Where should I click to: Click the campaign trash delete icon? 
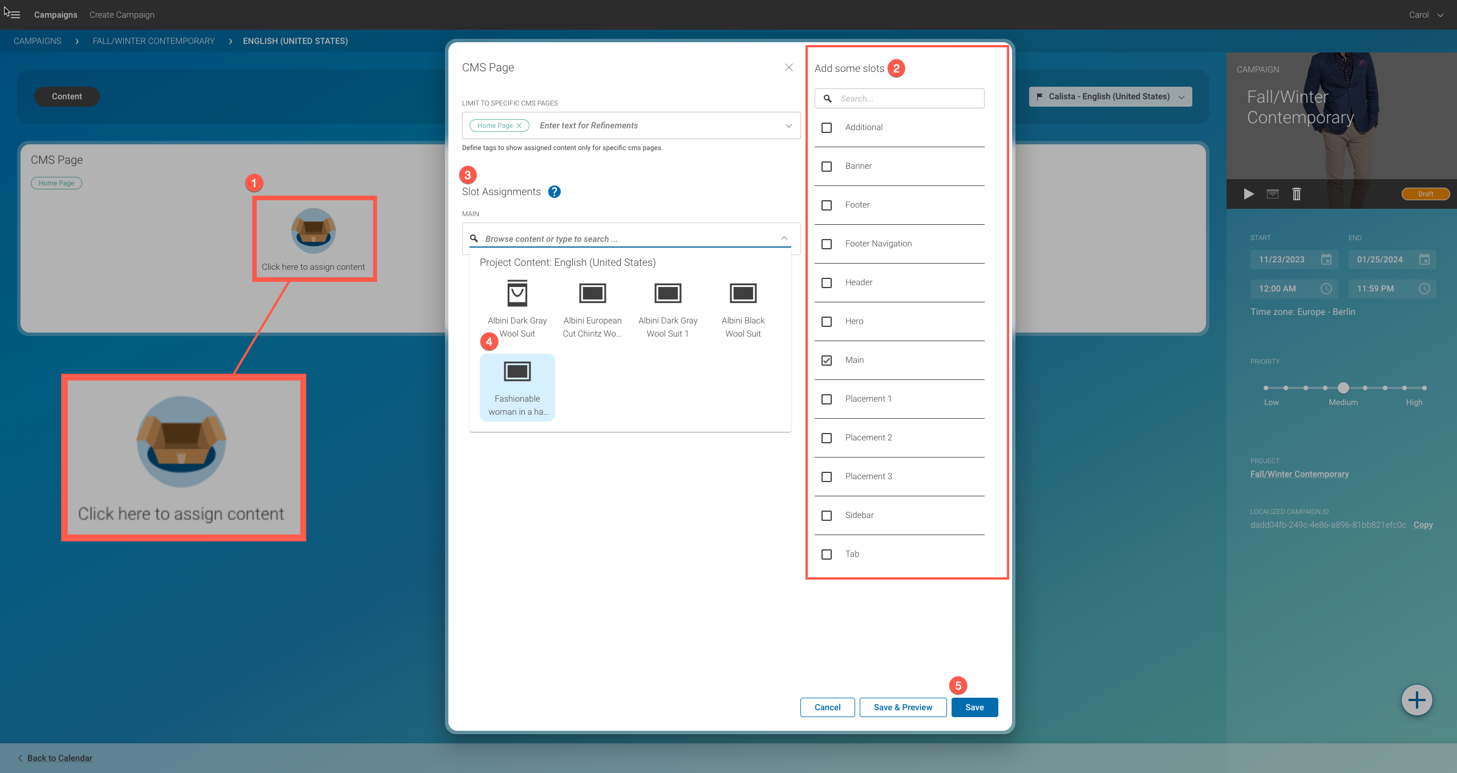pos(1297,194)
